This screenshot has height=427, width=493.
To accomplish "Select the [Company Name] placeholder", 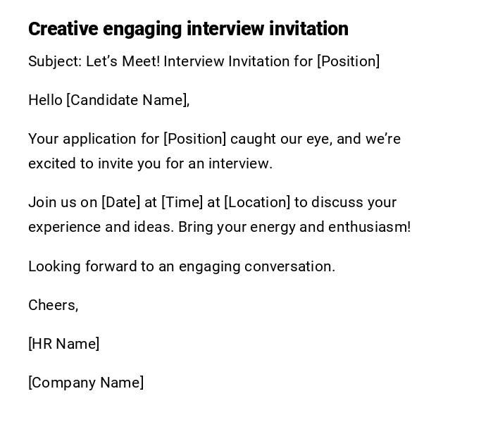I will [x=86, y=383].
